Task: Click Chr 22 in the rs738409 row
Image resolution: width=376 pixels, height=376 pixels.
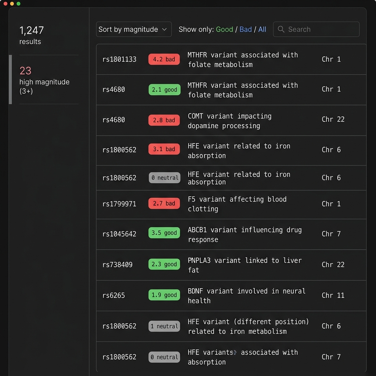Action: [333, 264]
